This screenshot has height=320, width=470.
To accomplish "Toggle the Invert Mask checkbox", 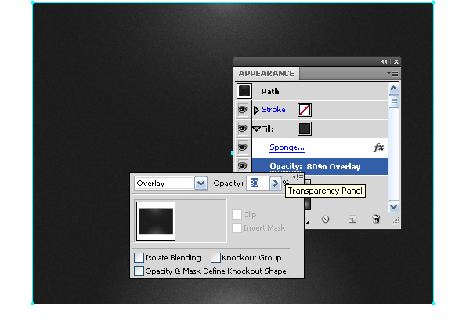I will click(237, 227).
